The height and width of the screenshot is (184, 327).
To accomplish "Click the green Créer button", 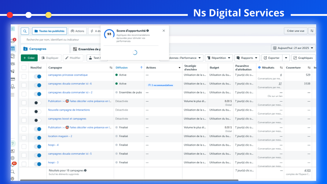I will (x=29, y=58).
